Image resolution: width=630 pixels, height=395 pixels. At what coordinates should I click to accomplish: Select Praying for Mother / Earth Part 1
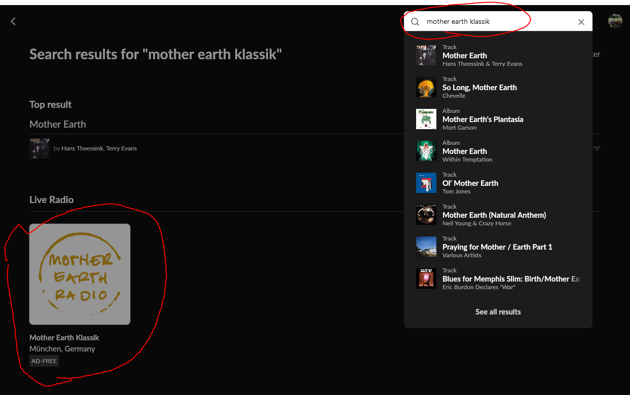tap(497, 247)
